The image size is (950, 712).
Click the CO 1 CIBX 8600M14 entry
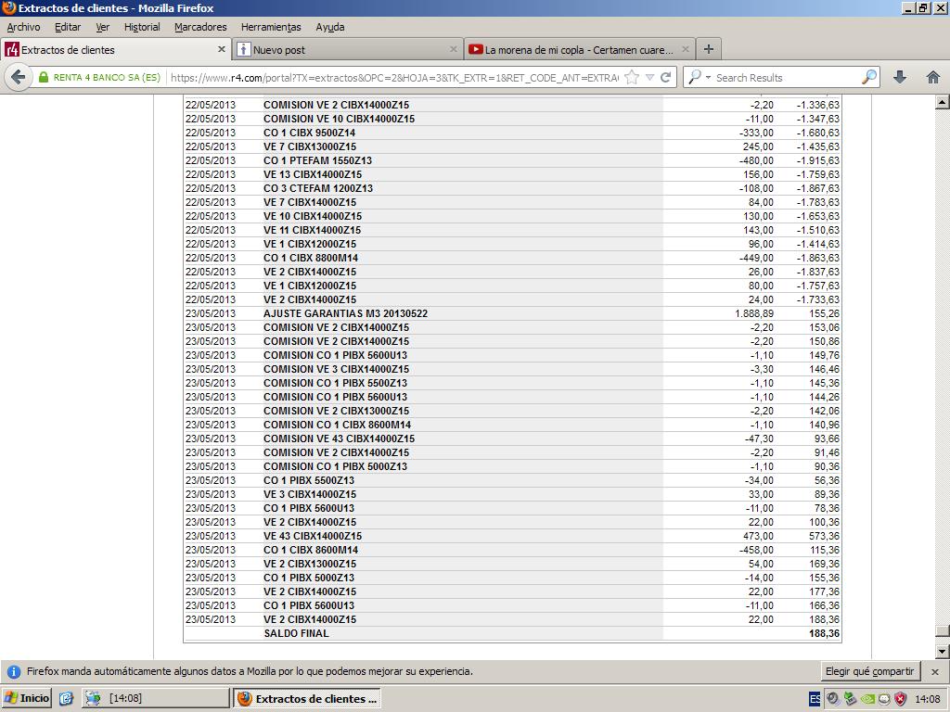point(310,550)
